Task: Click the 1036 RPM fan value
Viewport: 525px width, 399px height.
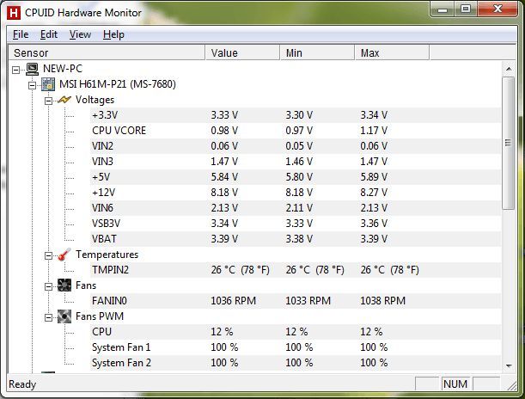Action: pos(234,301)
